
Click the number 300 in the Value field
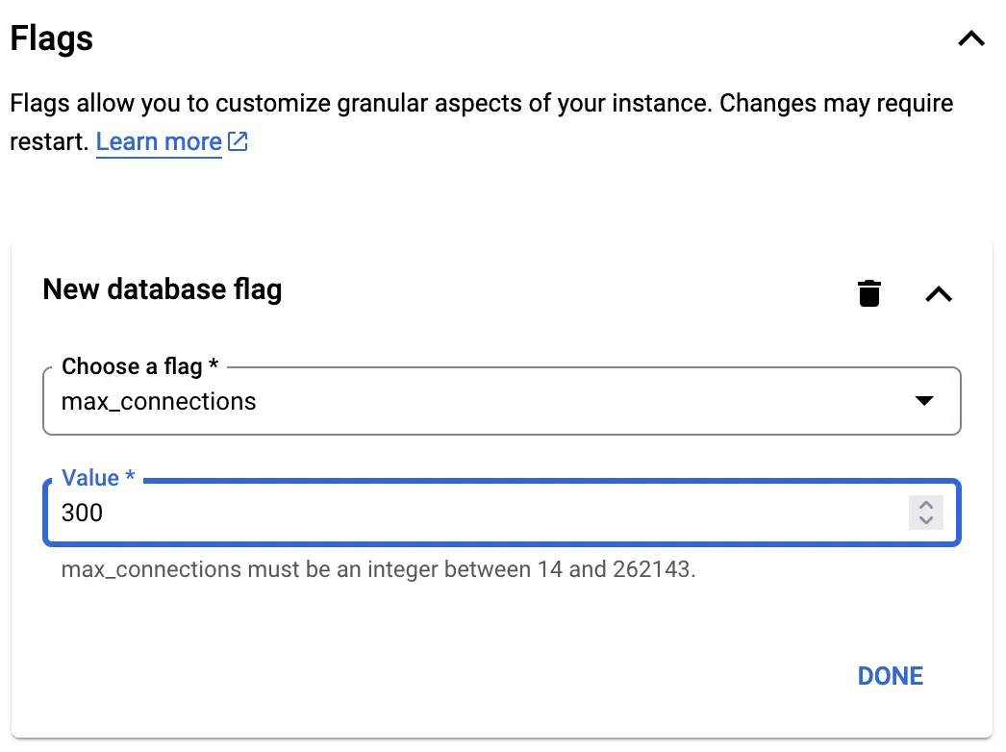pyautogui.click(x=82, y=513)
